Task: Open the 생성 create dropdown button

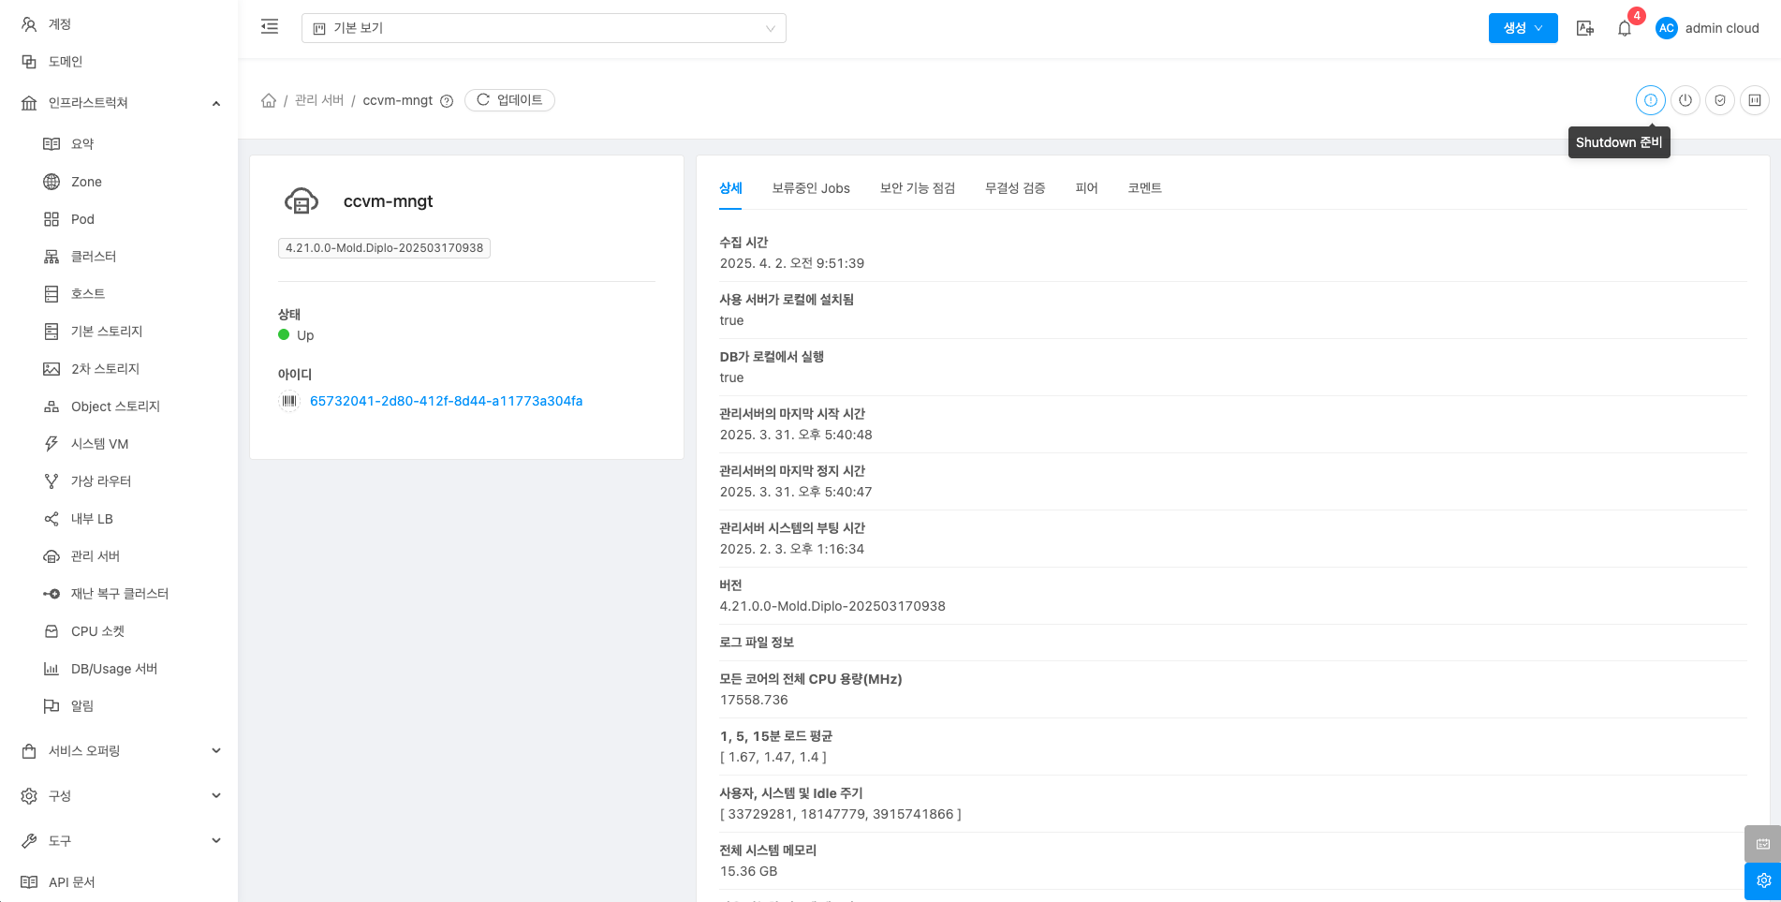Action: click(1523, 28)
